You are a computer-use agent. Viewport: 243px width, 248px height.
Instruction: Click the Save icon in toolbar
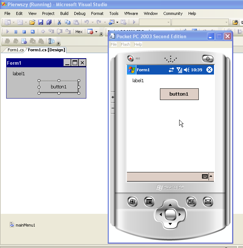tap(41, 22)
